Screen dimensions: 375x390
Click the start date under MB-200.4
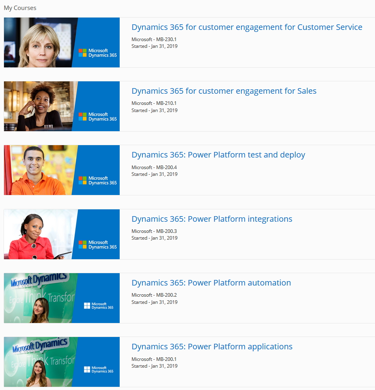[154, 174]
